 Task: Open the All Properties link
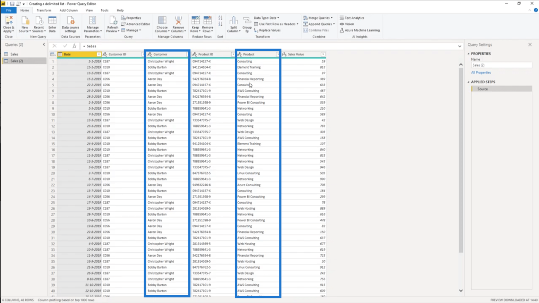(x=481, y=72)
